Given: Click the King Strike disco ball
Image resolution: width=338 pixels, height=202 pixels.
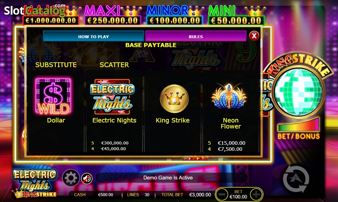Looking at the screenshot, I should click(298, 92).
